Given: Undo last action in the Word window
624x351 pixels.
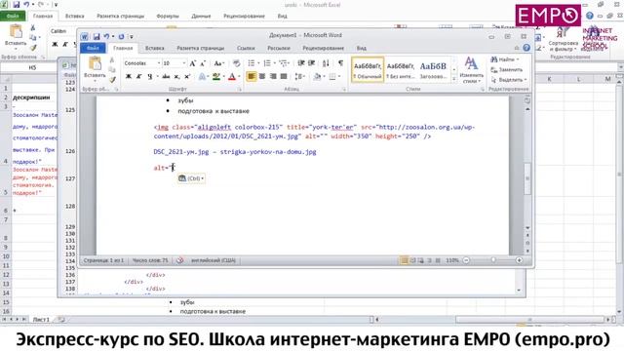Looking at the screenshot, I should [x=106, y=37].
